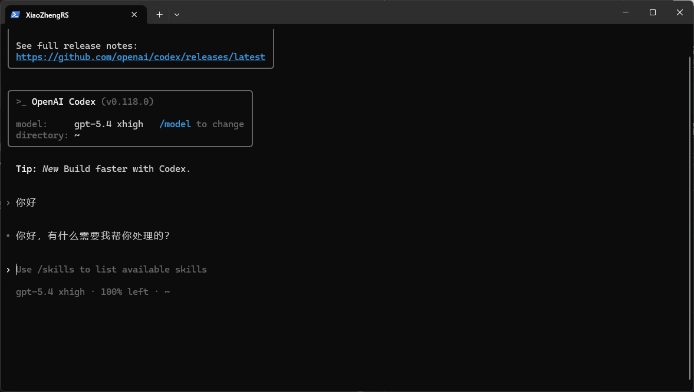Close the XiaoZhengRS tab
This screenshot has width=694, height=392.
pos(134,15)
